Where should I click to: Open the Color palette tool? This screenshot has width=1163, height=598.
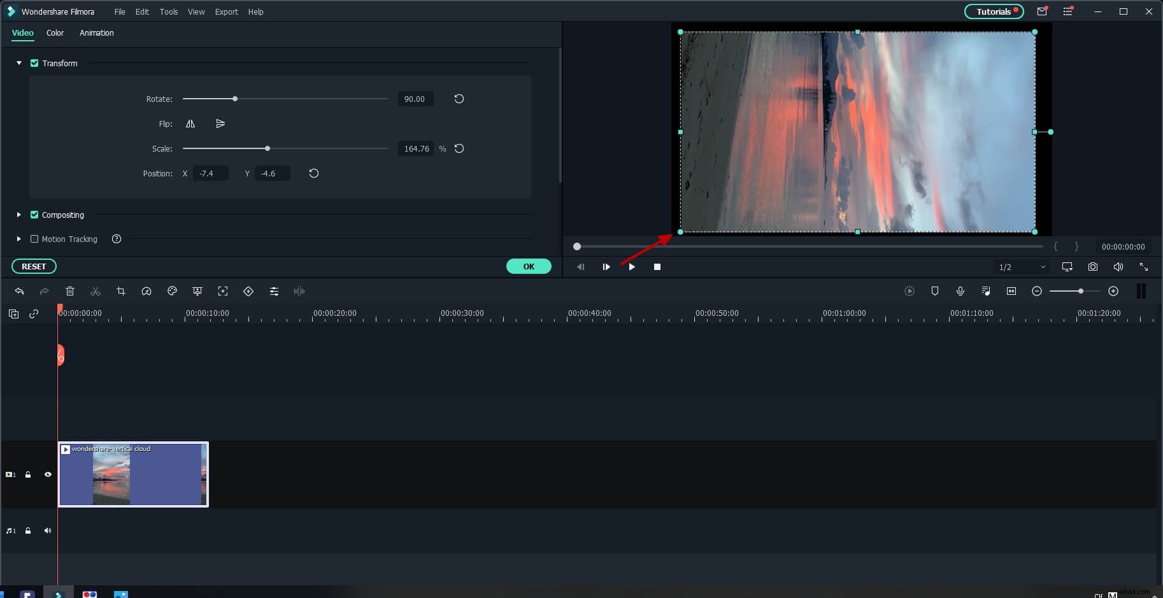pyautogui.click(x=173, y=291)
